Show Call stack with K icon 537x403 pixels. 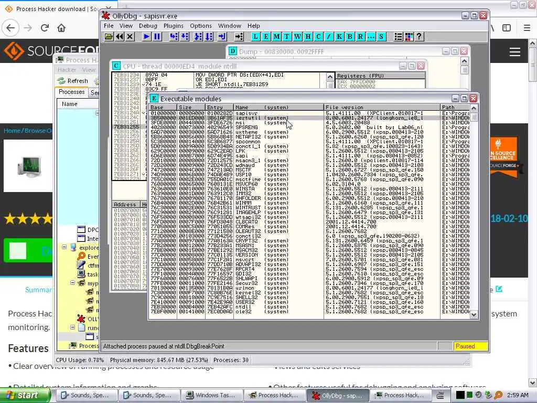click(339, 37)
